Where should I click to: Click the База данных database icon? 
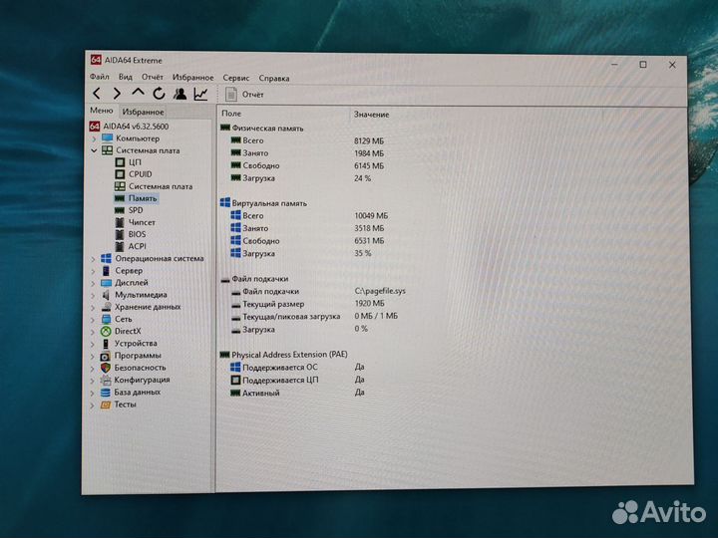(106, 393)
